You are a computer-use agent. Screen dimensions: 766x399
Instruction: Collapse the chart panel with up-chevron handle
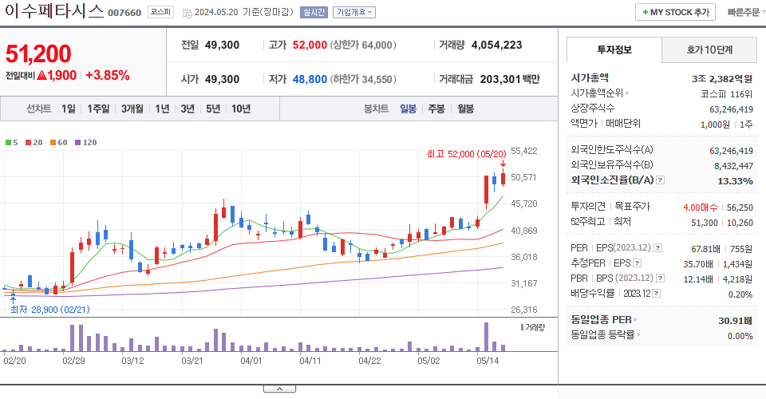(279, 389)
